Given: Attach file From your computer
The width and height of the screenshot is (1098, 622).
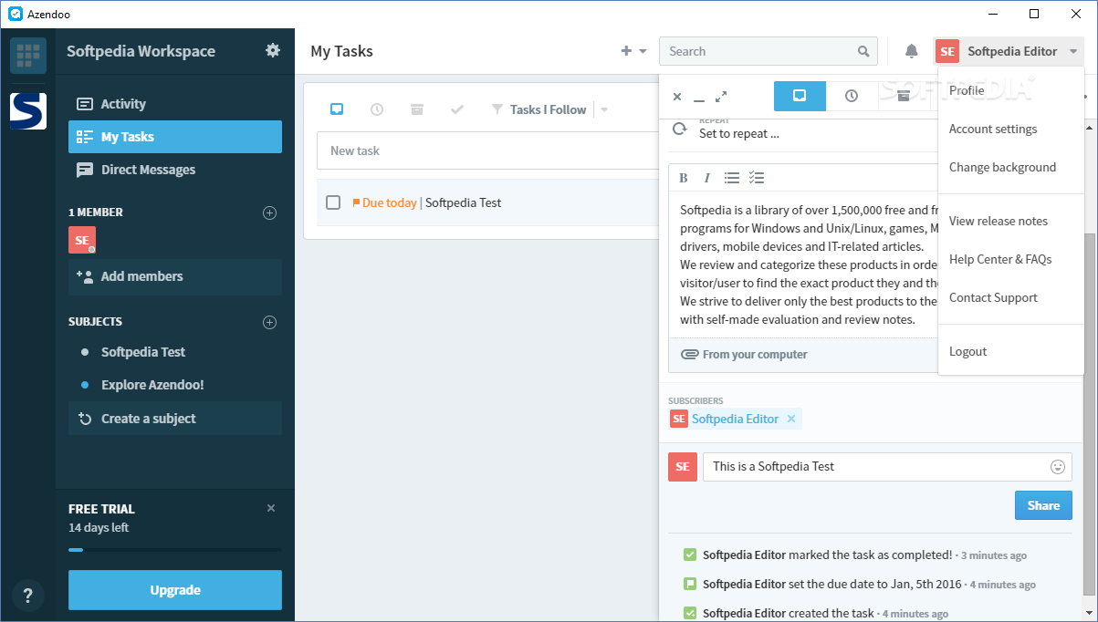Looking at the screenshot, I should click(745, 355).
